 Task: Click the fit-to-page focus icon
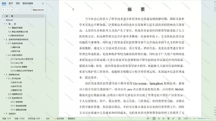tap(179, 119)
